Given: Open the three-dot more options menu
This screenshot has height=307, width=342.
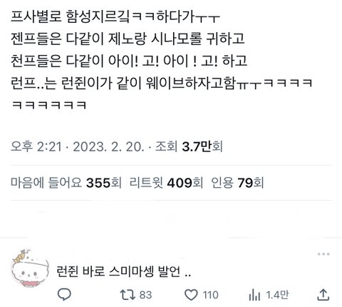Looking at the screenshot, I should pyautogui.click(x=323, y=254).
